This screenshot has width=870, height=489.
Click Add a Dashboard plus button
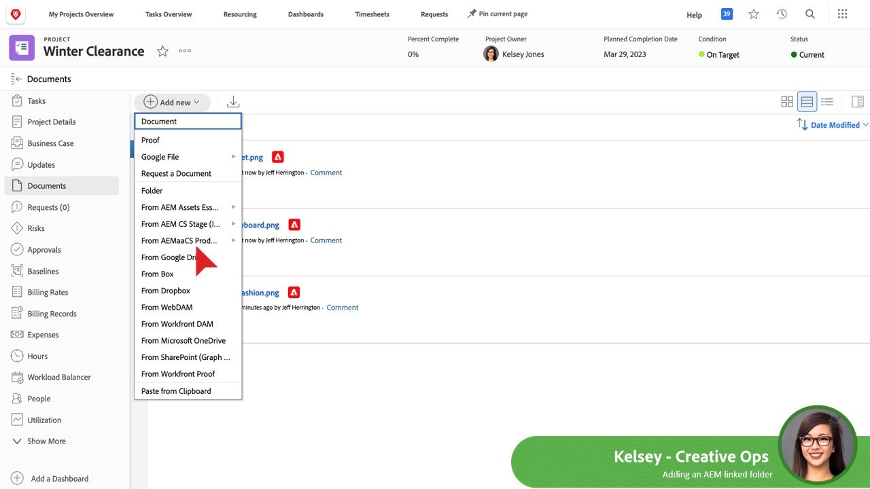click(18, 478)
